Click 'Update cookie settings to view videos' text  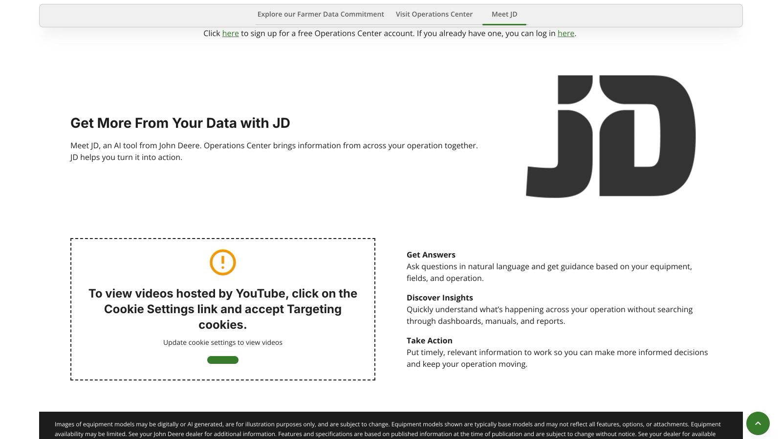[223, 342]
